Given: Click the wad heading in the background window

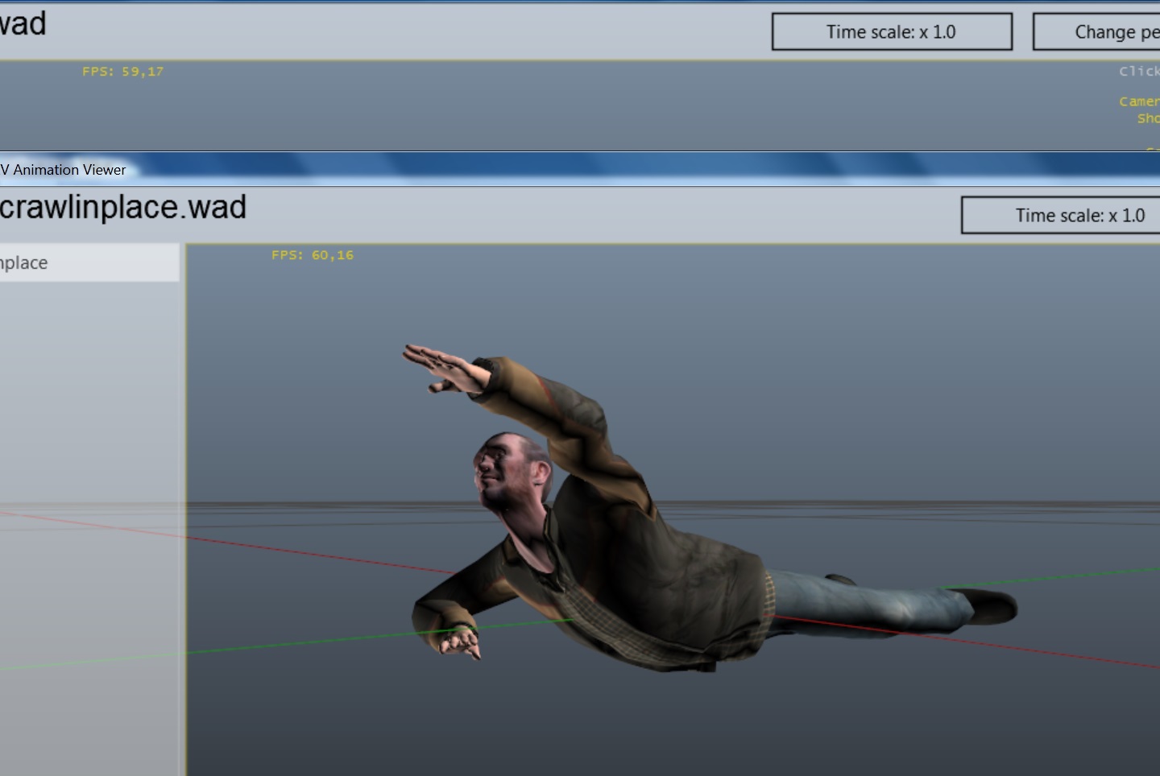Looking at the screenshot, I should pyautogui.click(x=23, y=24).
